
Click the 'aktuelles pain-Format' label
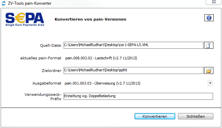pyautogui.click(x=41, y=58)
